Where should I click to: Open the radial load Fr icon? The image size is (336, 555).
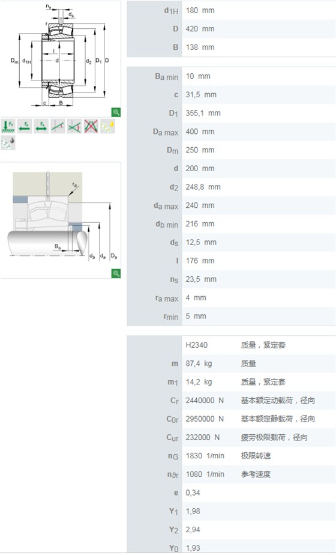(x=8, y=126)
